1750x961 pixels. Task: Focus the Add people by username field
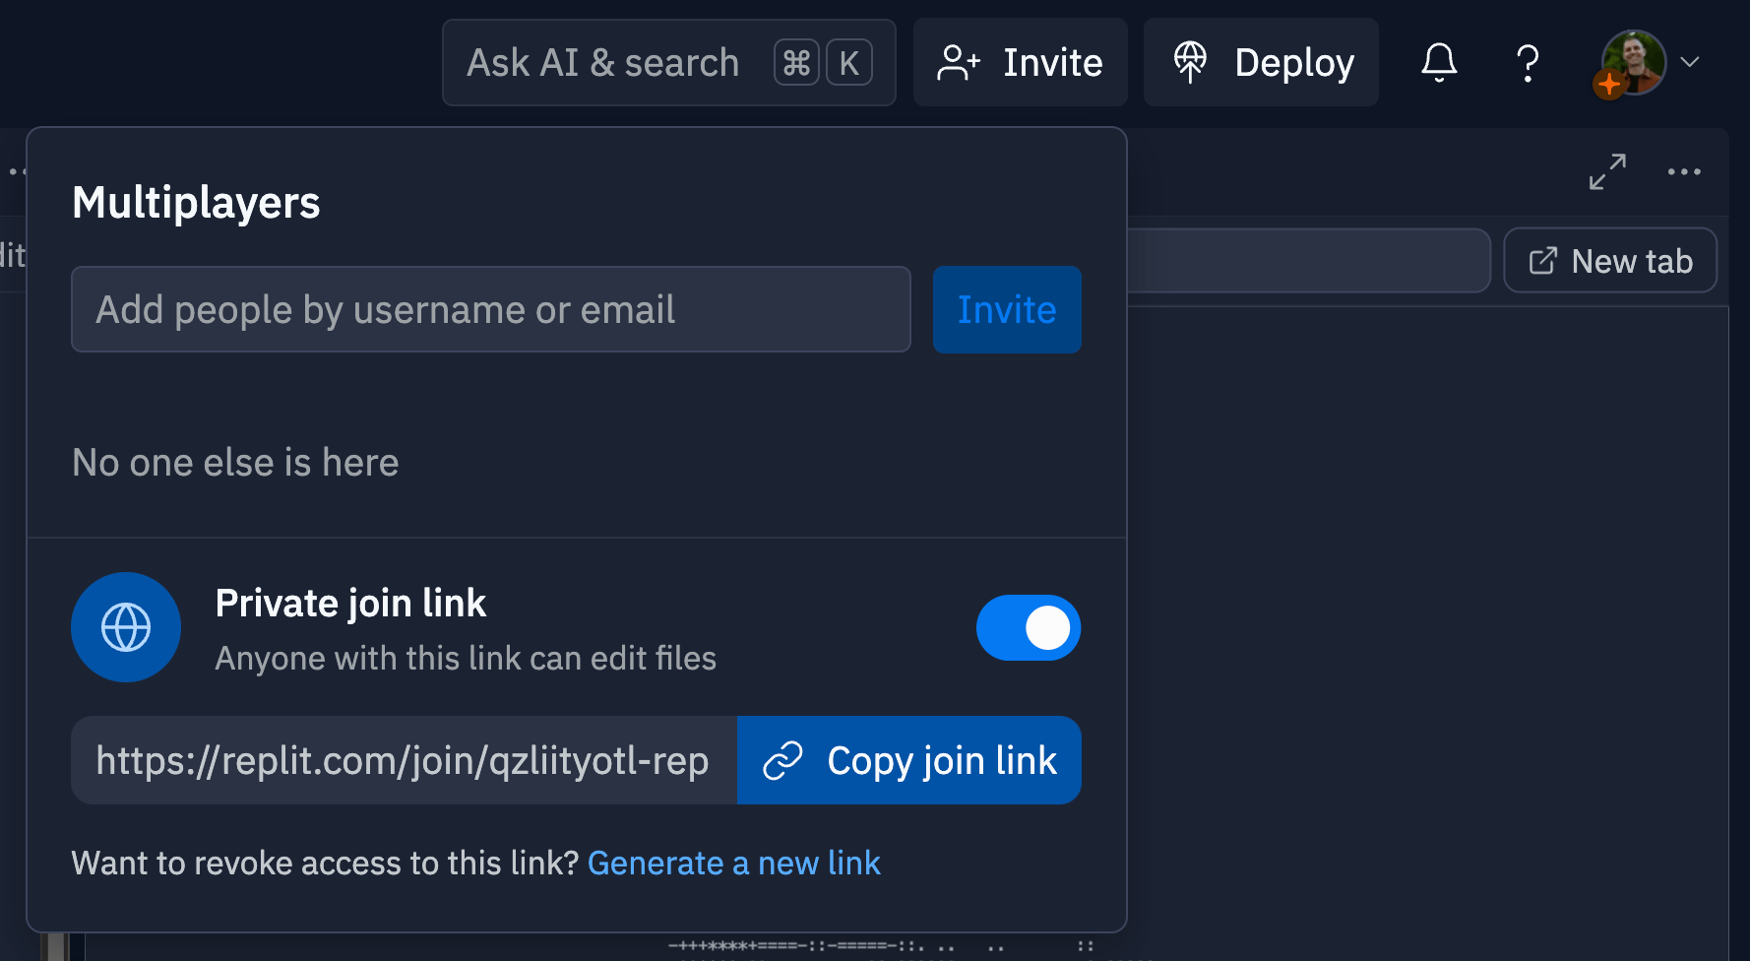pos(491,309)
